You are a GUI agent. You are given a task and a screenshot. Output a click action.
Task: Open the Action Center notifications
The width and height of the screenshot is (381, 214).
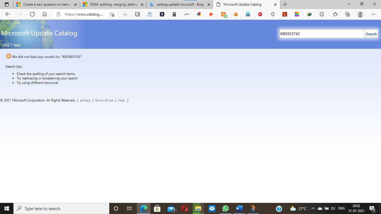pos(372,208)
